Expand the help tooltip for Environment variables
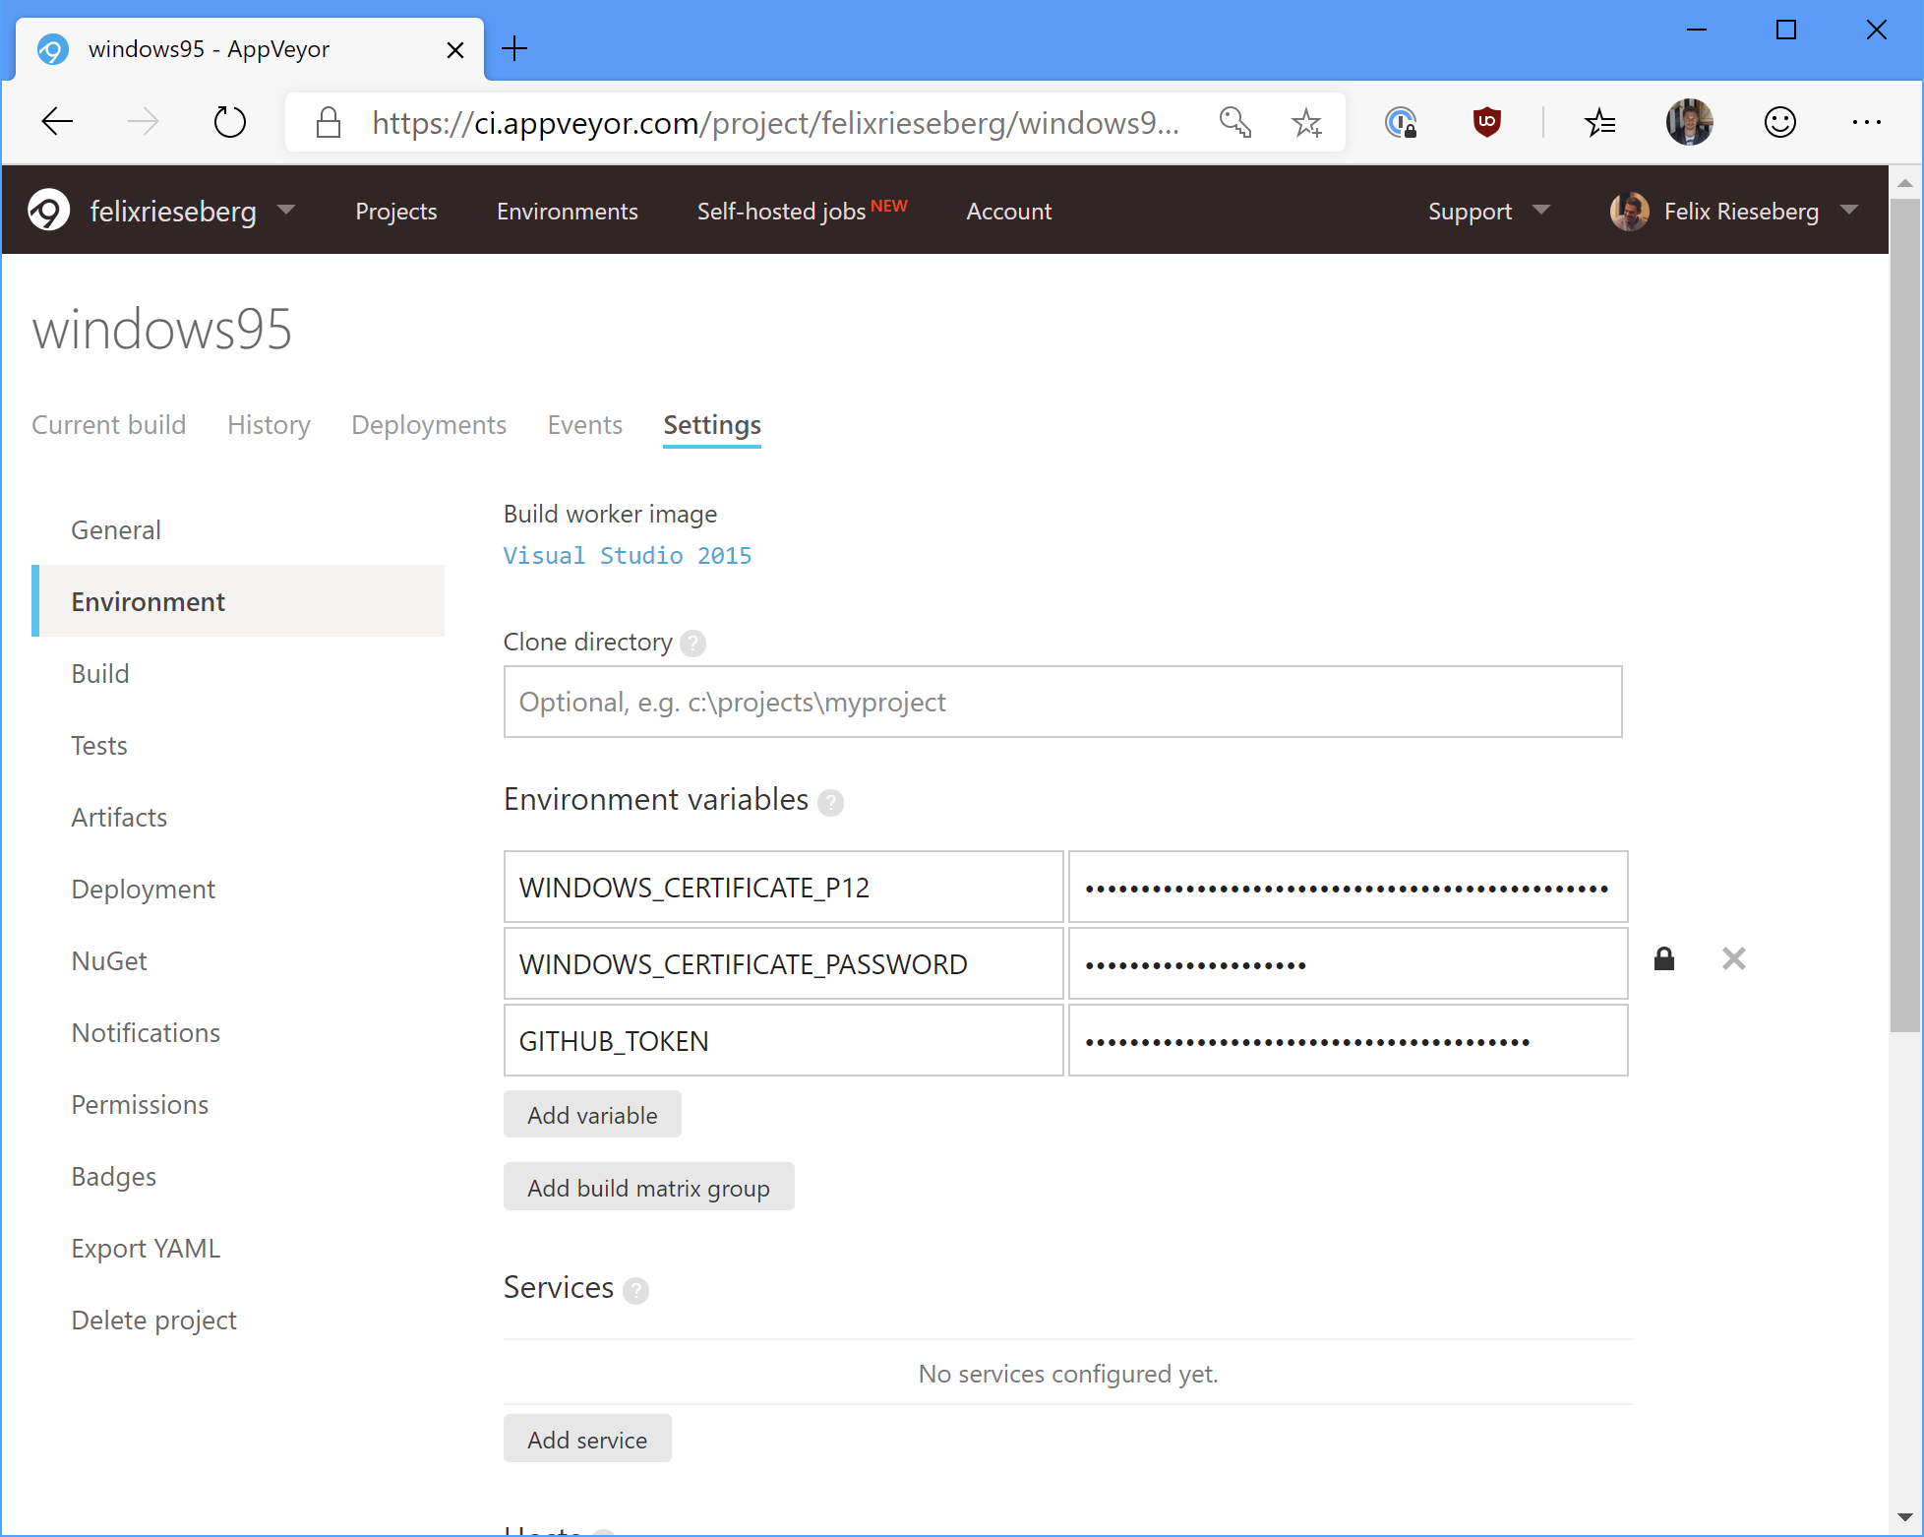This screenshot has width=1924, height=1537. [831, 801]
